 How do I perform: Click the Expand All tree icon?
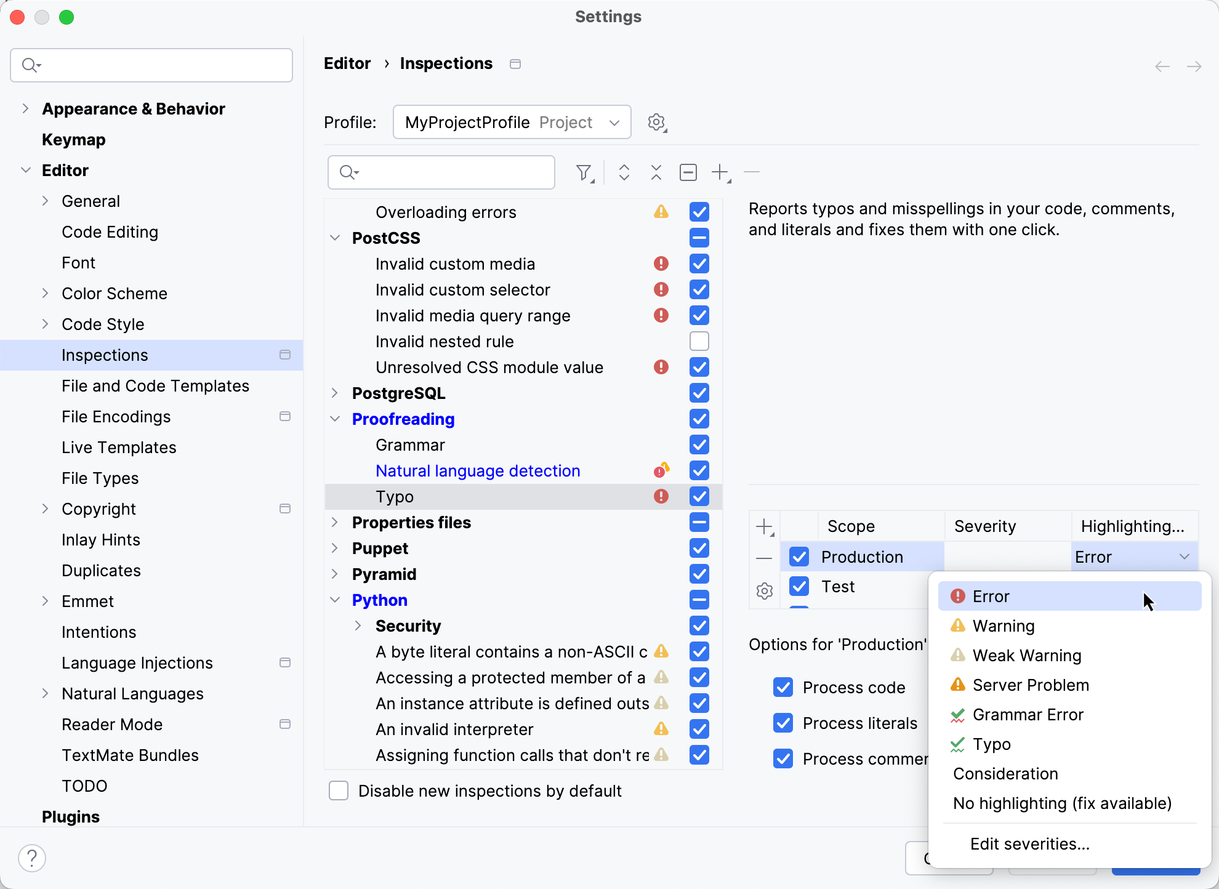tap(624, 173)
